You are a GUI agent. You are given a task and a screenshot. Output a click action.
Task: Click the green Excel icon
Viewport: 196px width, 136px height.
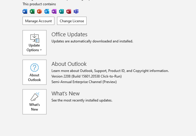point(32,11)
